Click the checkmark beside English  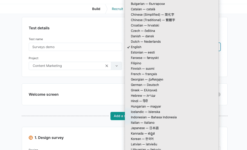128,47
